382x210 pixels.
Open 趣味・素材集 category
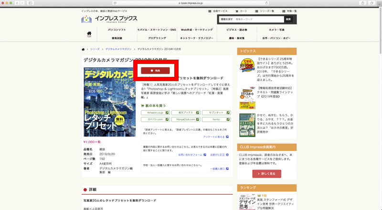point(236,38)
